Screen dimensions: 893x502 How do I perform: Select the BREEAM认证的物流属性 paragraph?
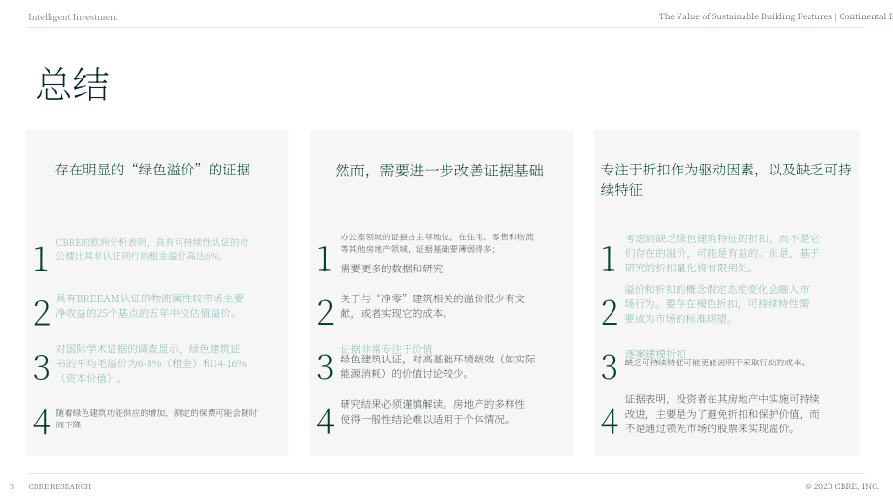(149, 305)
